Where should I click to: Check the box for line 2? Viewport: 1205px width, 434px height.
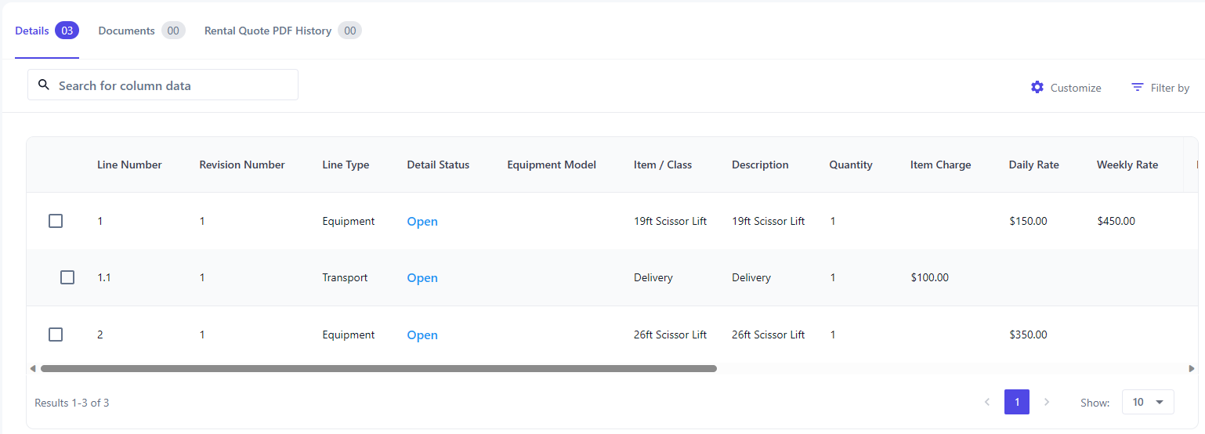56,335
